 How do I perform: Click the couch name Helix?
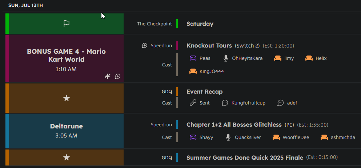click(x=321, y=58)
